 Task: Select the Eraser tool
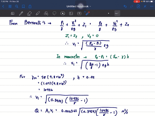pyautogui.click(x=29, y=14)
